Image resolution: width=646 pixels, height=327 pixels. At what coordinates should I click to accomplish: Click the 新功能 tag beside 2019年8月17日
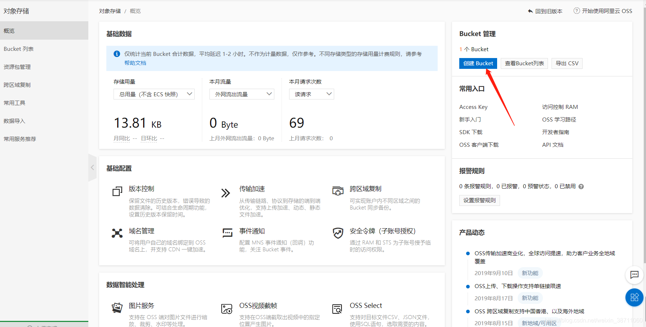pyautogui.click(x=530, y=298)
